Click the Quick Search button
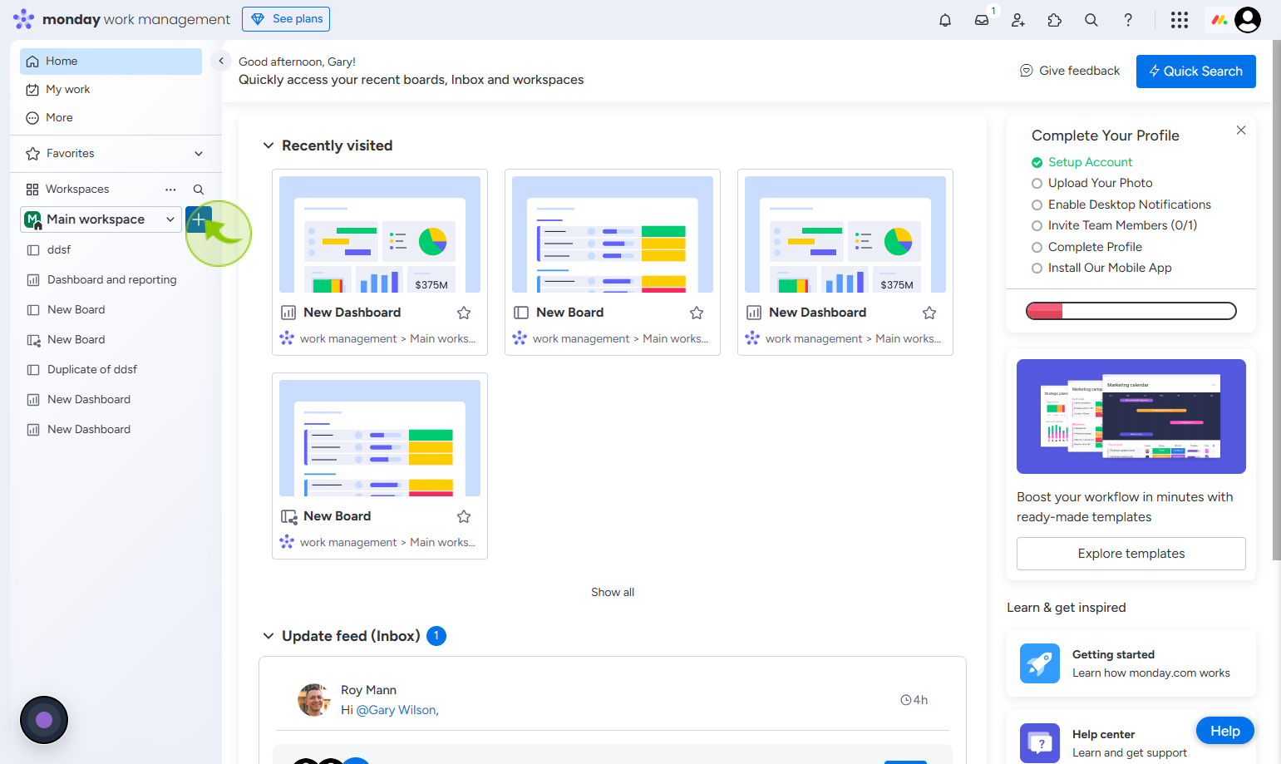Viewport: 1281px width, 764px height. pos(1196,71)
